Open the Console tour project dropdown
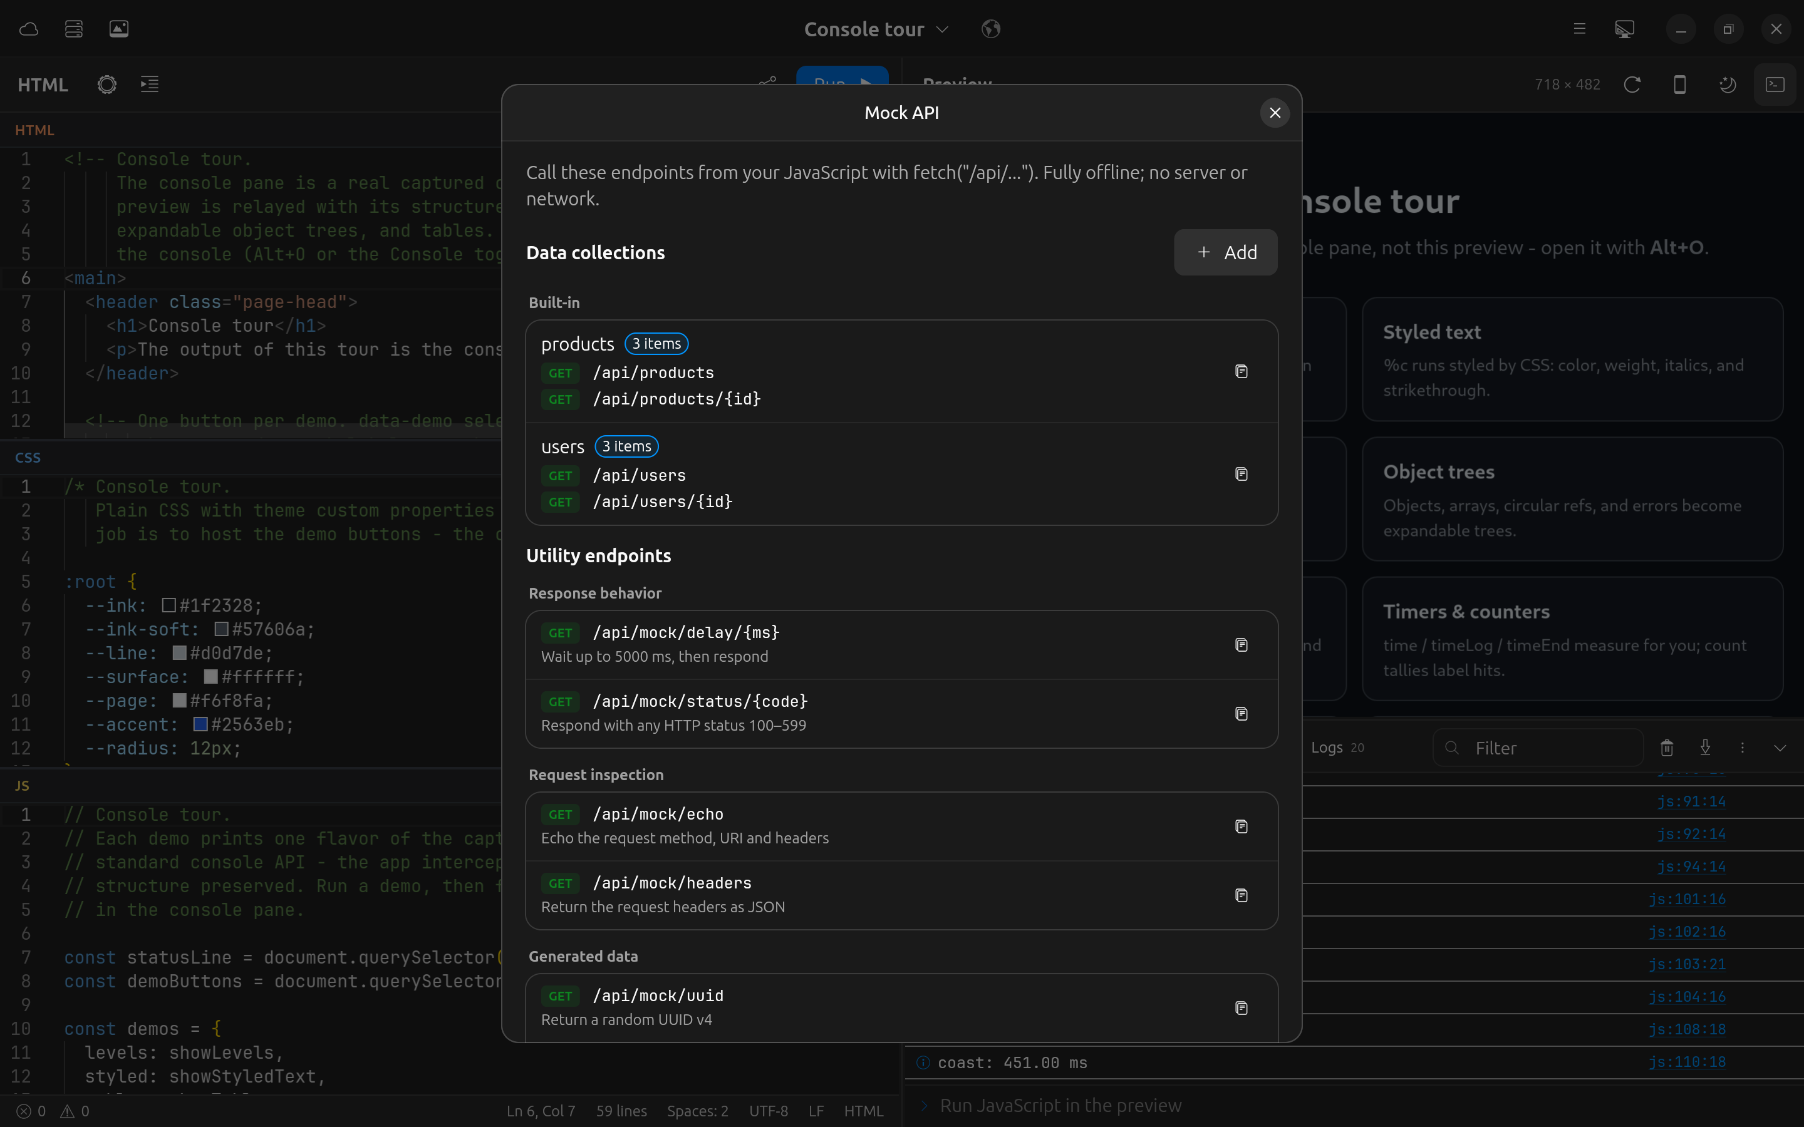1804x1127 pixels. pos(876,29)
